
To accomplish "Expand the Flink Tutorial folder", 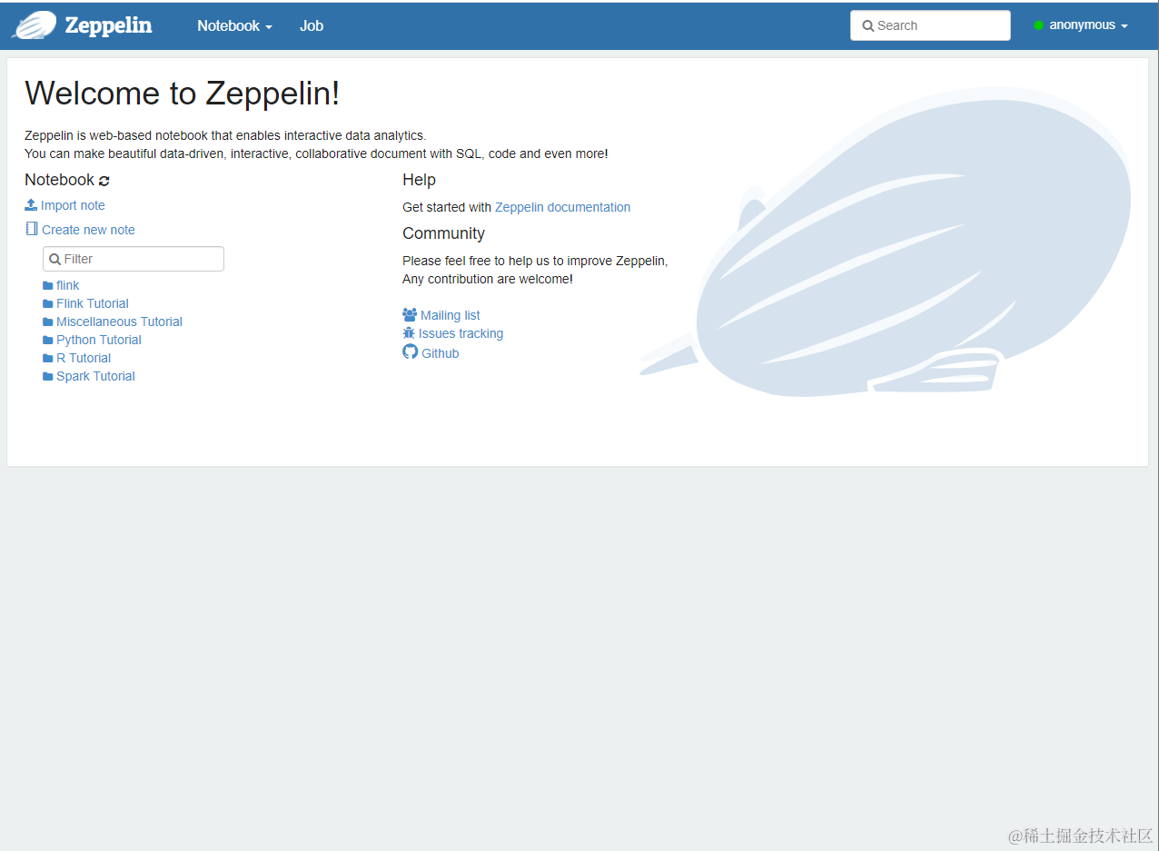I will 93,303.
